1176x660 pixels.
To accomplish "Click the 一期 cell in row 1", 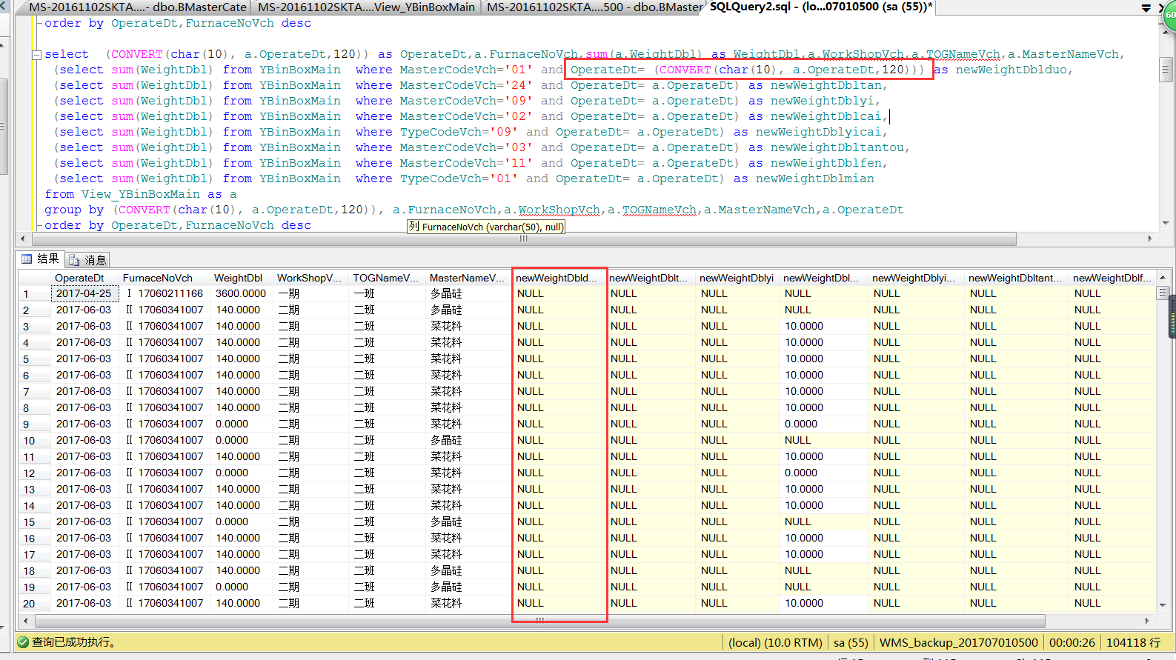I will pos(311,294).
